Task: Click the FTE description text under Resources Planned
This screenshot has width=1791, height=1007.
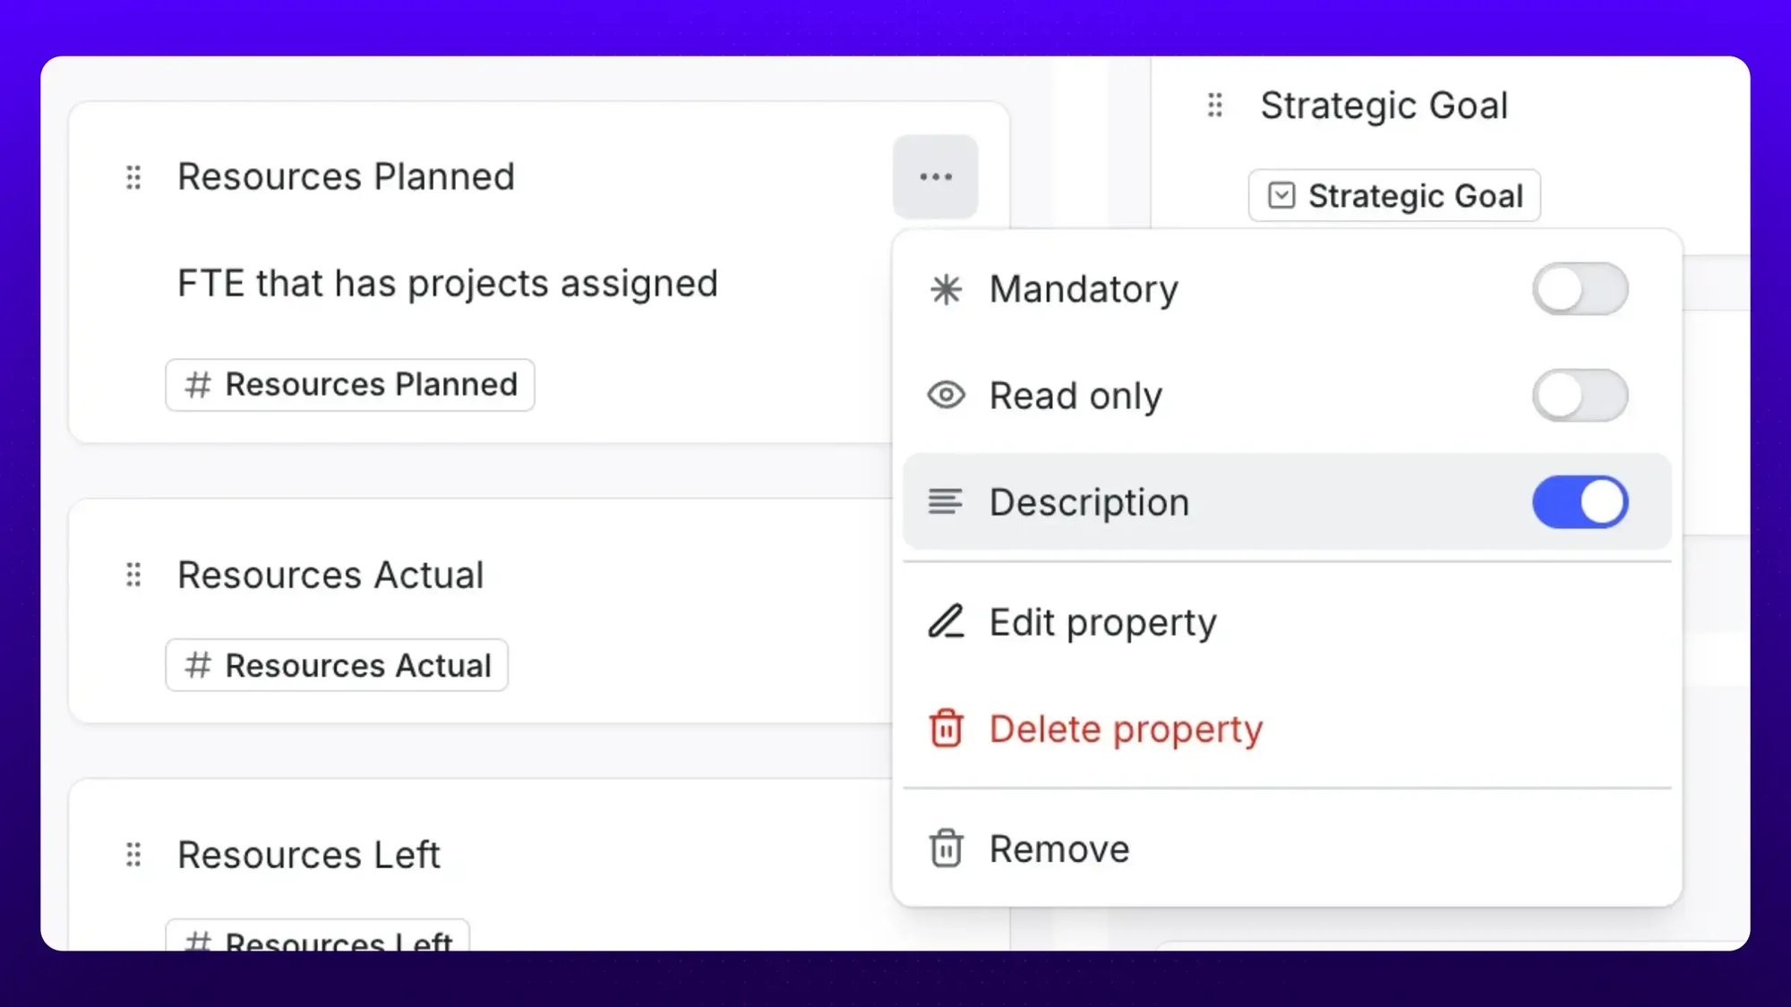Action: pos(448,283)
